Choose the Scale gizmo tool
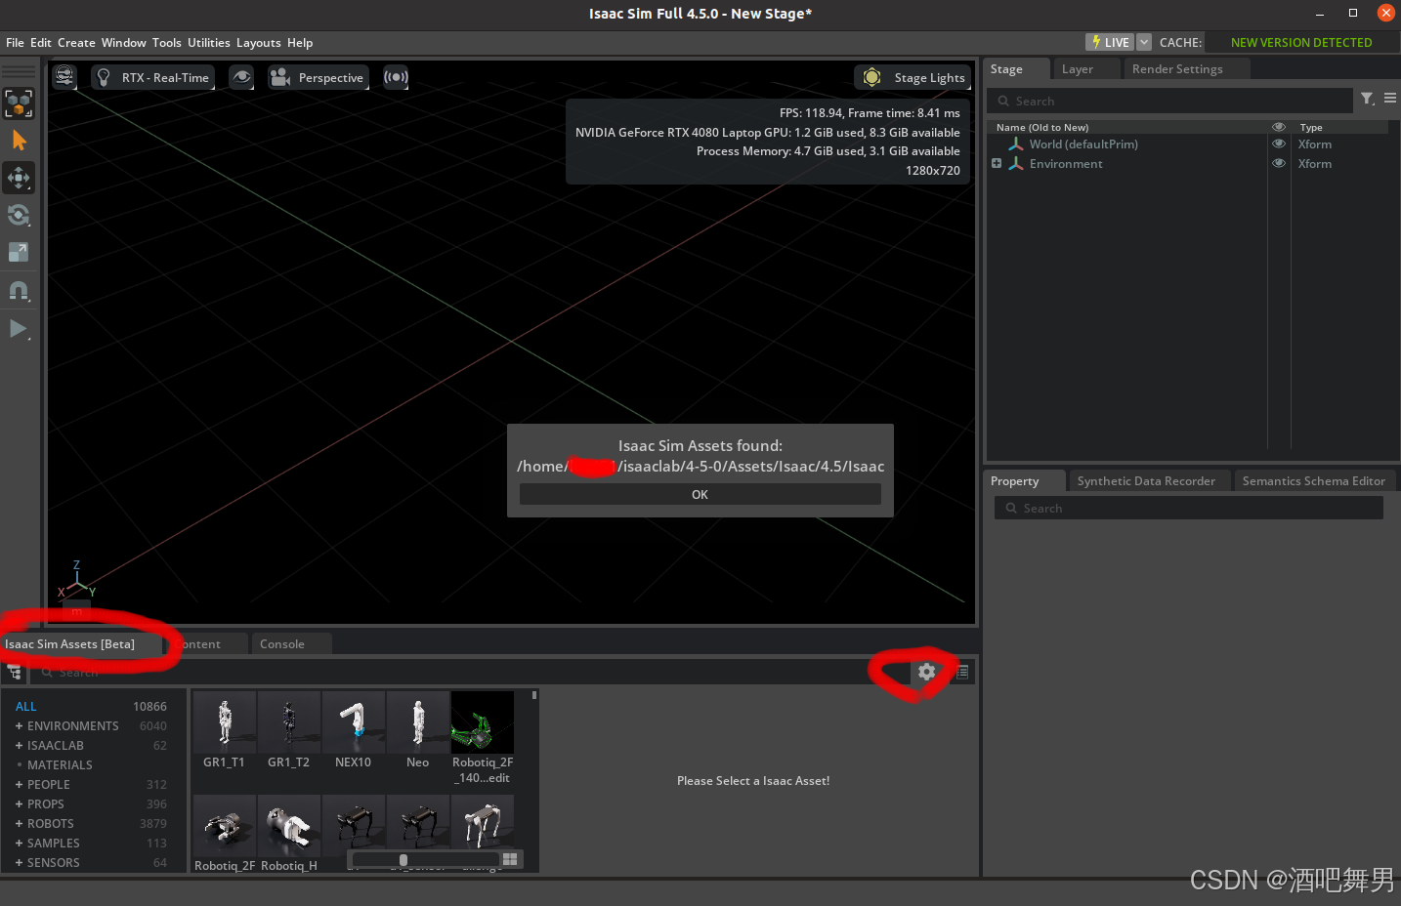 (x=19, y=252)
